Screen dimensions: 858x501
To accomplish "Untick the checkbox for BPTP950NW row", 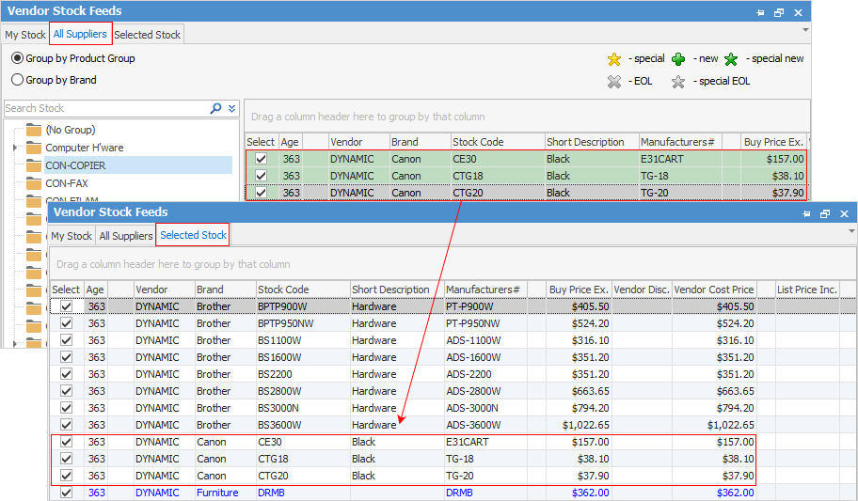I will tap(66, 323).
